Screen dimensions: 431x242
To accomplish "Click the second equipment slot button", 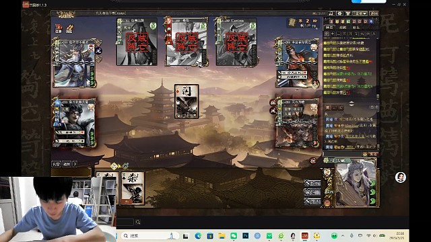I will click(x=312, y=192).
